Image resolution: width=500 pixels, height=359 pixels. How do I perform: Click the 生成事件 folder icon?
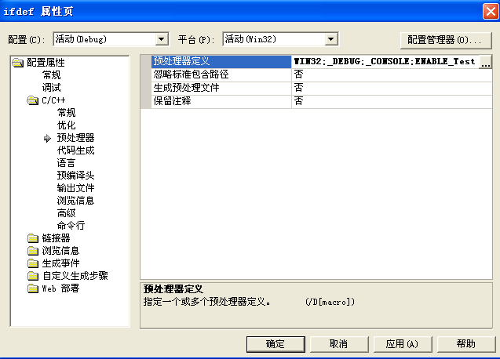[32, 263]
